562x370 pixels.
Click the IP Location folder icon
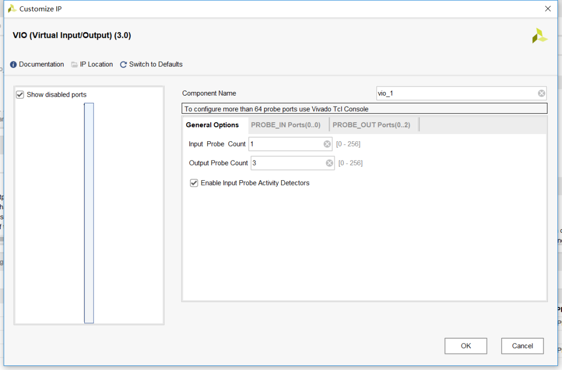pos(74,64)
